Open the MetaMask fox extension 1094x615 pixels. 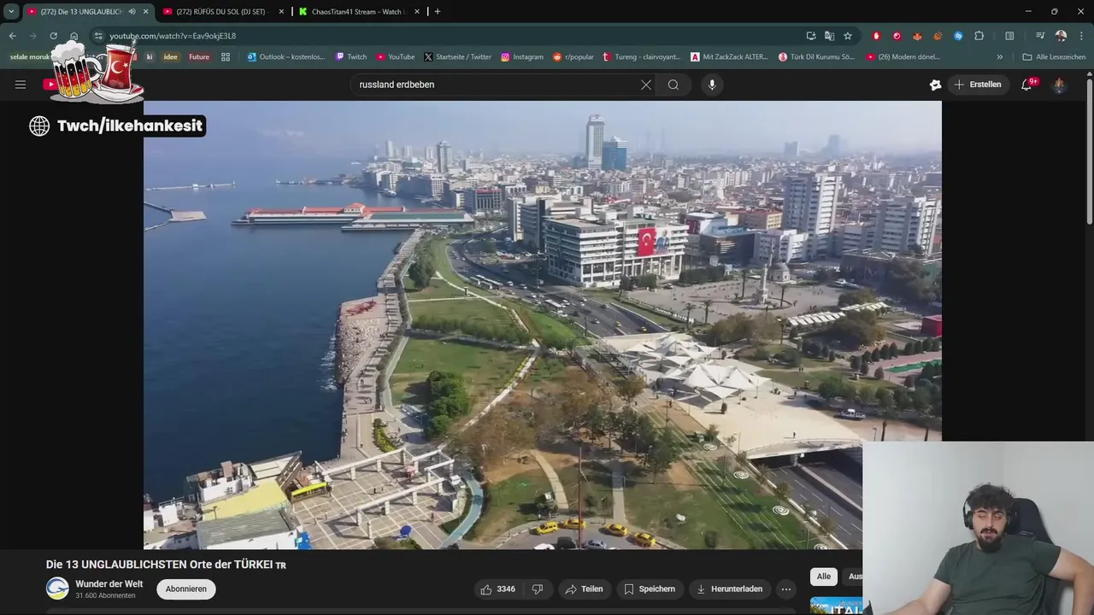(x=917, y=36)
